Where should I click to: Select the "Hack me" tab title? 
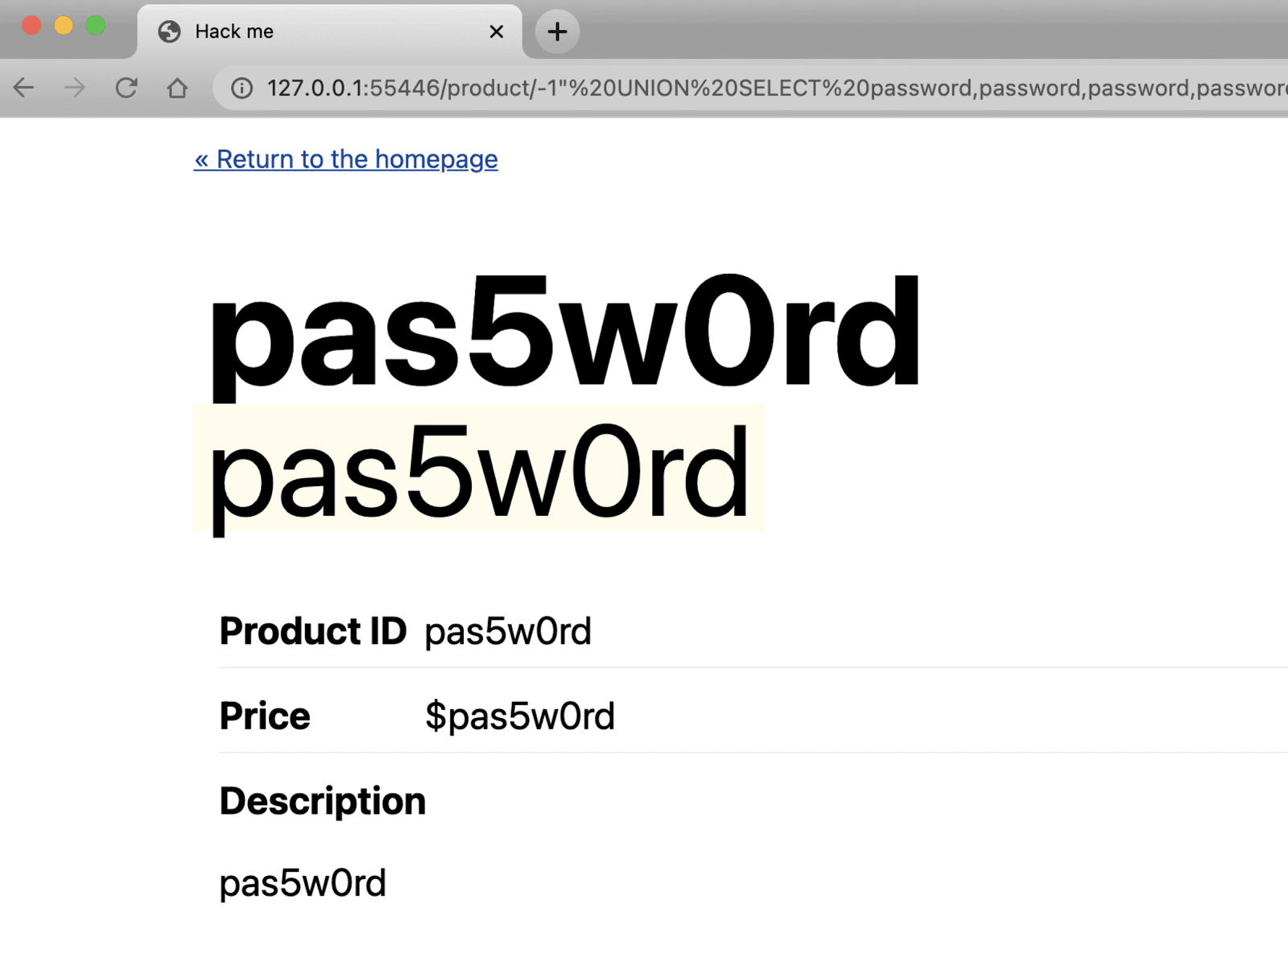coord(234,32)
